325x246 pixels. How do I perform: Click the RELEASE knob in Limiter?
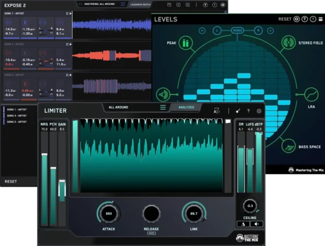151,214
